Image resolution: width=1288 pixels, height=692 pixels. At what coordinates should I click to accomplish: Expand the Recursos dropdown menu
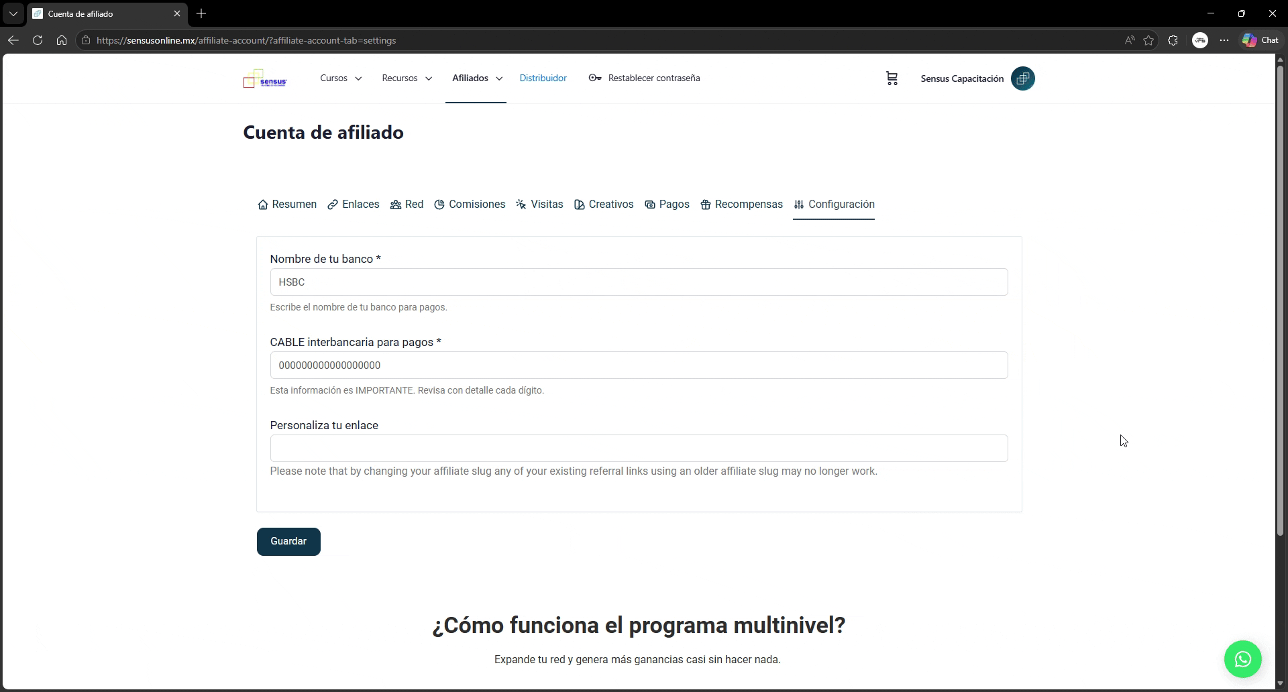(x=407, y=78)
